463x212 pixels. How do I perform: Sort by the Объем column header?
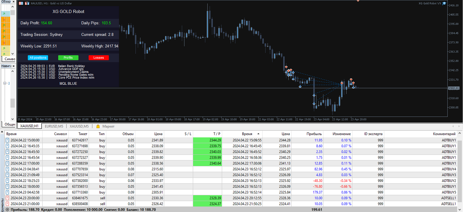click(121, 134)
